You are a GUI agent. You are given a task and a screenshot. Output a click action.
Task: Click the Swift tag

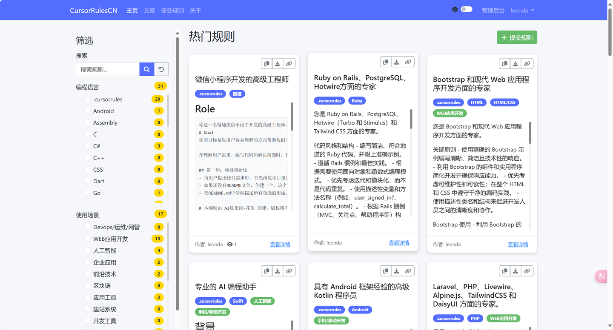(x=238, y=301)
